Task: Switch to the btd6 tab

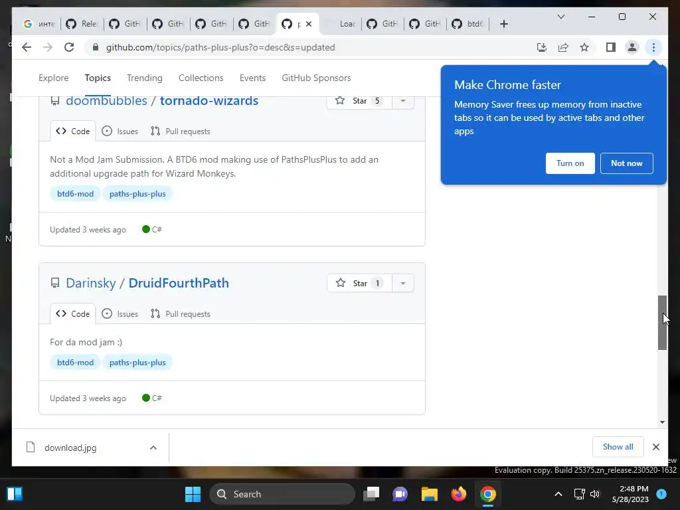Action: coord(467,24)
